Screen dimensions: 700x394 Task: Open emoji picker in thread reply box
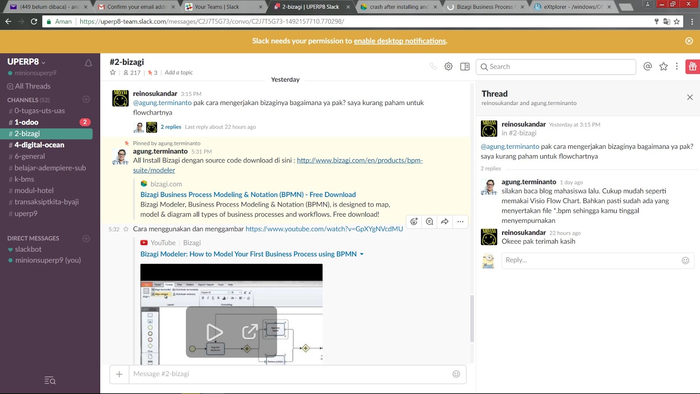coord(686,260)
